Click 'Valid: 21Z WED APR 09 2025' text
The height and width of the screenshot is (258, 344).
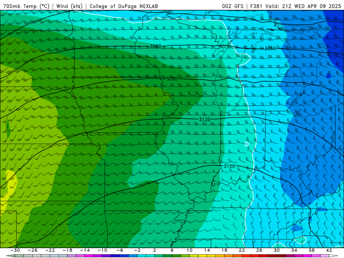click(x=303, y=6)
